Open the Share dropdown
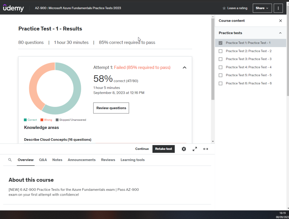Viewport: 289px width, 219px height. (262, 8)
